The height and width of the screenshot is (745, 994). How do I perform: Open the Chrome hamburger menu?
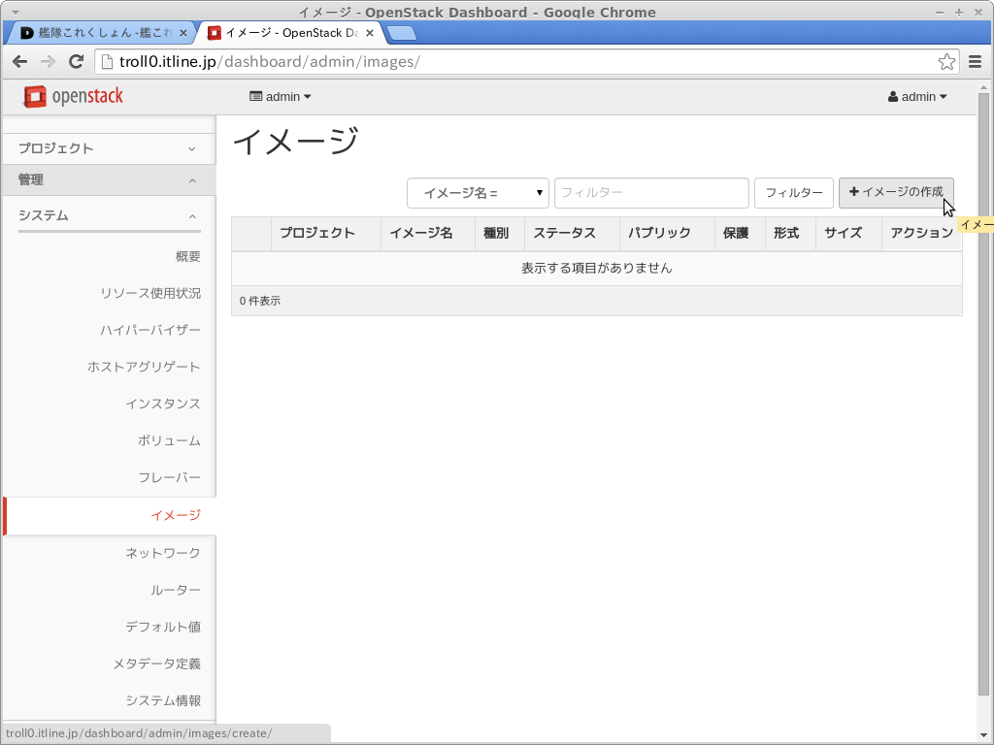pyautogui.click(x=976, y=62)
